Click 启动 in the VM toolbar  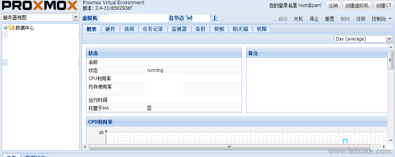tap(283, 19)
